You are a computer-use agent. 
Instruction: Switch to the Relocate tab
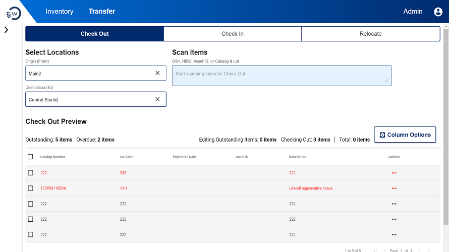(x=370, y=34)
